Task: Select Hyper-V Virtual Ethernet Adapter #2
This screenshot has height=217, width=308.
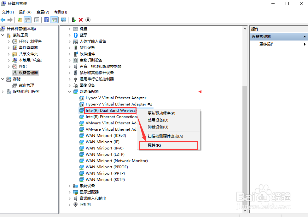Action: coord(119,104)
